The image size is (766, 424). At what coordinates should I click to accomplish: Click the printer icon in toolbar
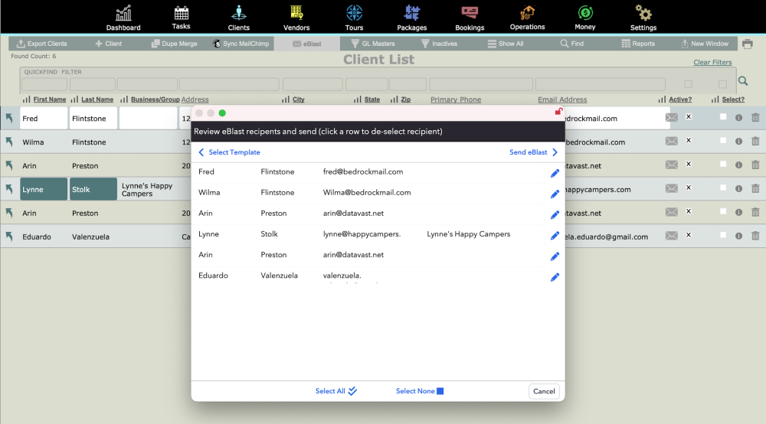click(748, 44)
